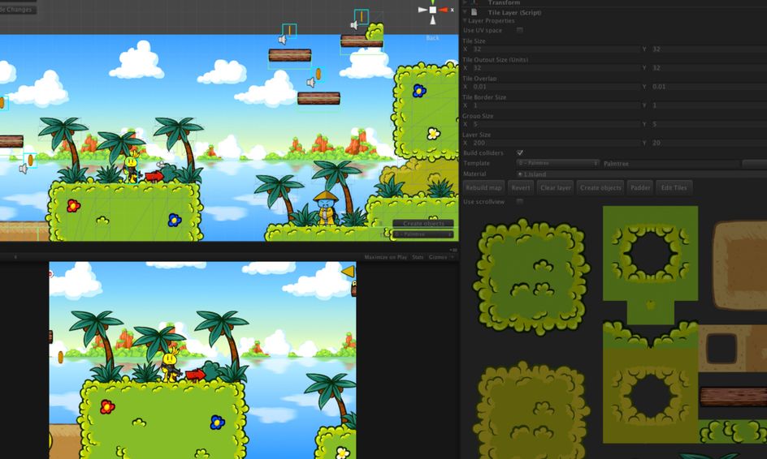This screenshot has width=767, height=459.
Task: Click Create objects in the Inspector
Action: 600,187
